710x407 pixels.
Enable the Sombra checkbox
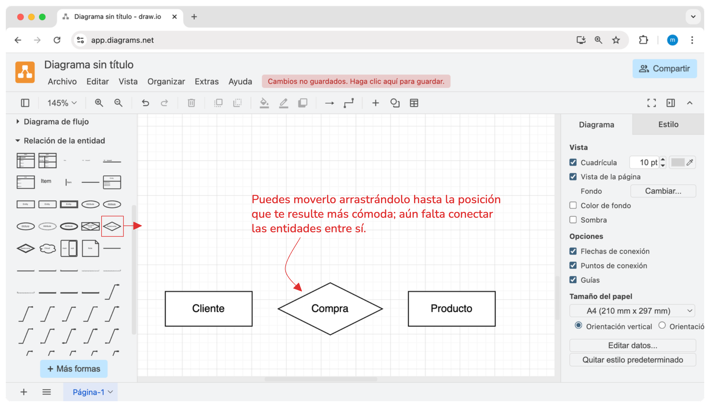(x=573, y=220)
